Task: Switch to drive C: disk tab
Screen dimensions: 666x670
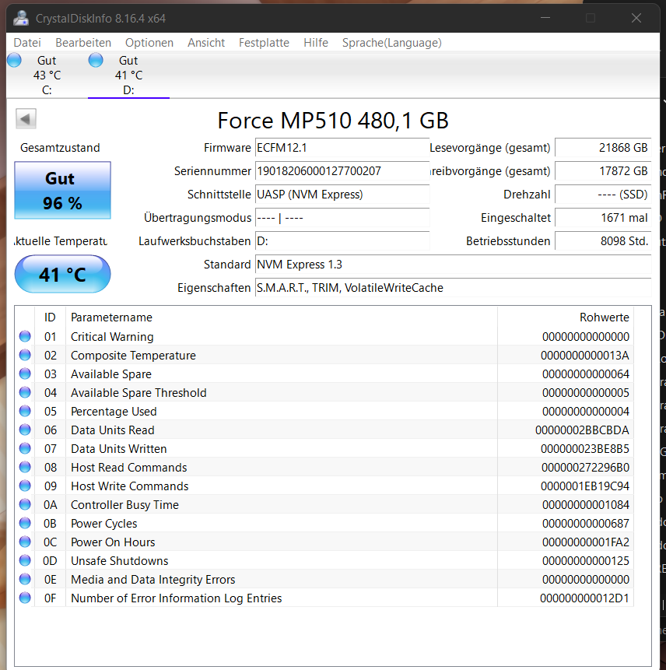Action: pos(47,75)
